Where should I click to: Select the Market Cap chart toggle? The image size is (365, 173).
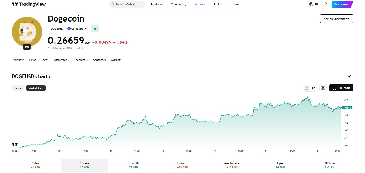(x=36, y=88)
